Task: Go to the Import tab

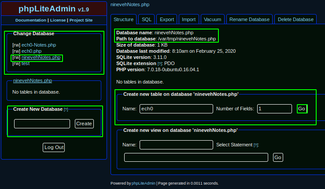Action: pos(188,19)
